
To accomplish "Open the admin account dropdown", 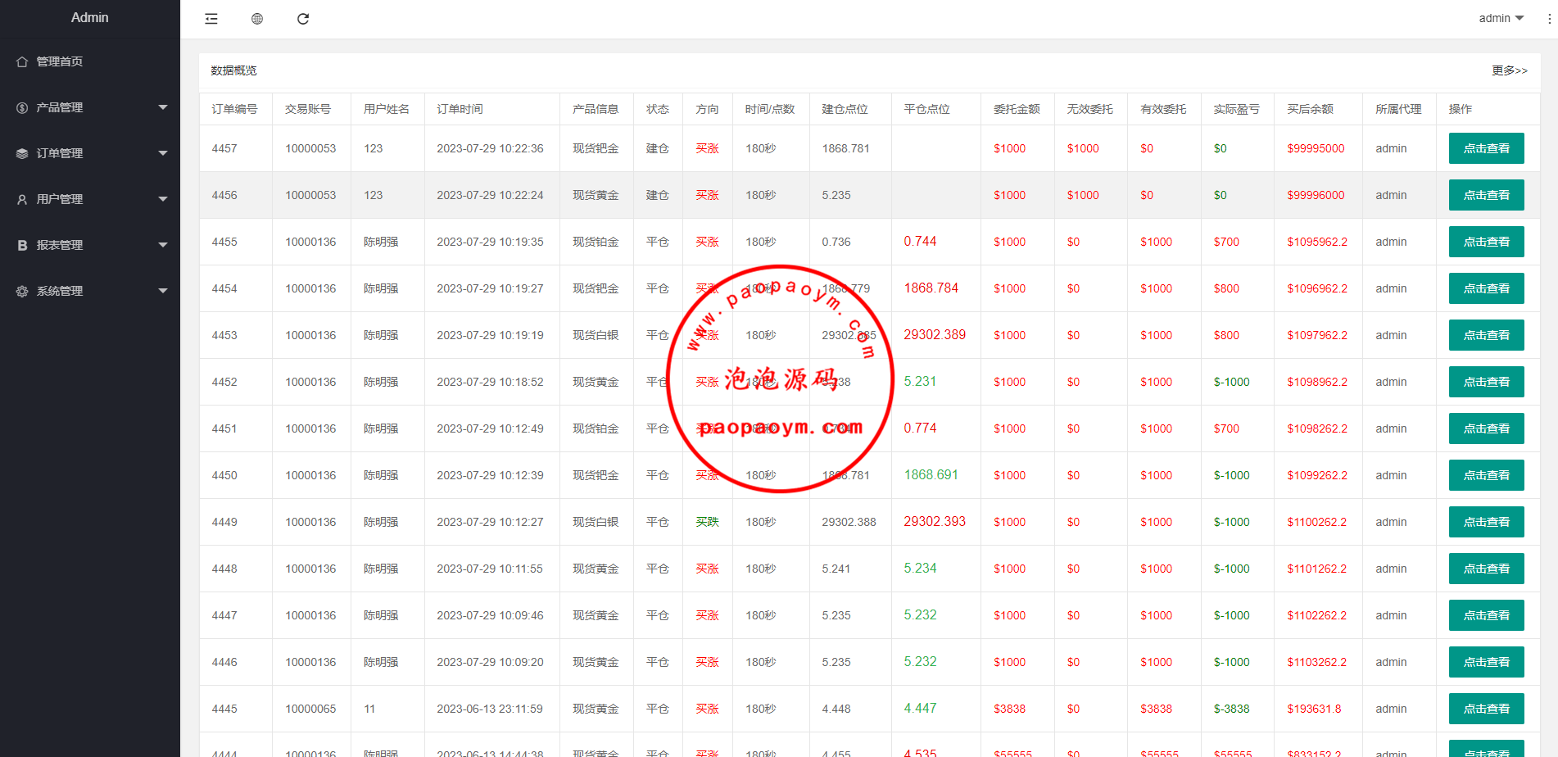I will click(x=1501, y=18).
